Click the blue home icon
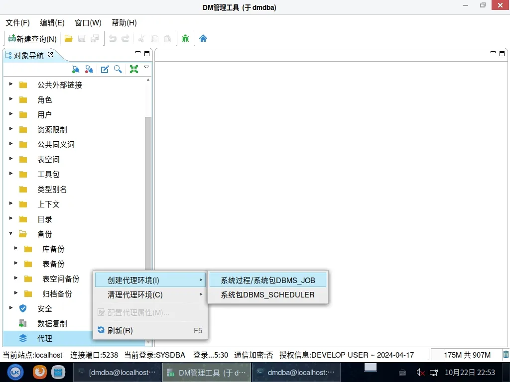This screenshot has height=382, width=510. click(x=203, y=38)
